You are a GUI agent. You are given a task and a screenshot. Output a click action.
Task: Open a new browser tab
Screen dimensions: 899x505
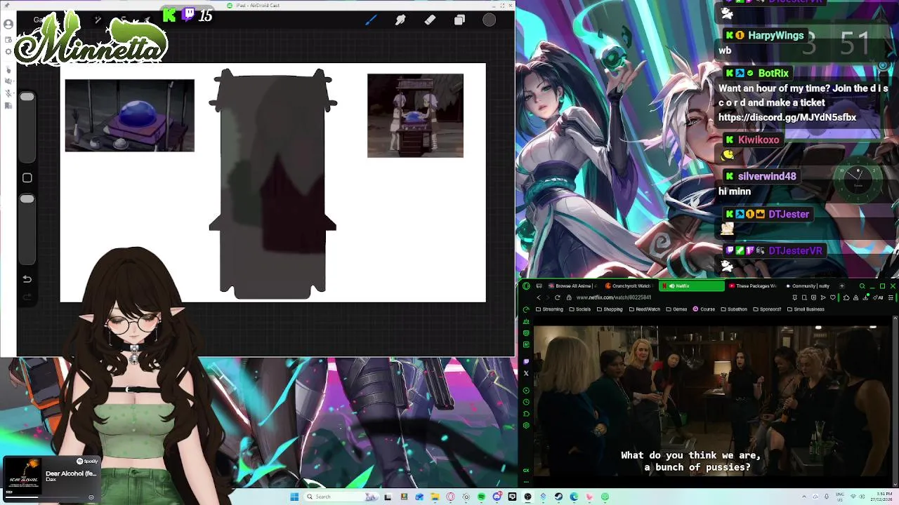pyautogui.click(x=842, y=286)
